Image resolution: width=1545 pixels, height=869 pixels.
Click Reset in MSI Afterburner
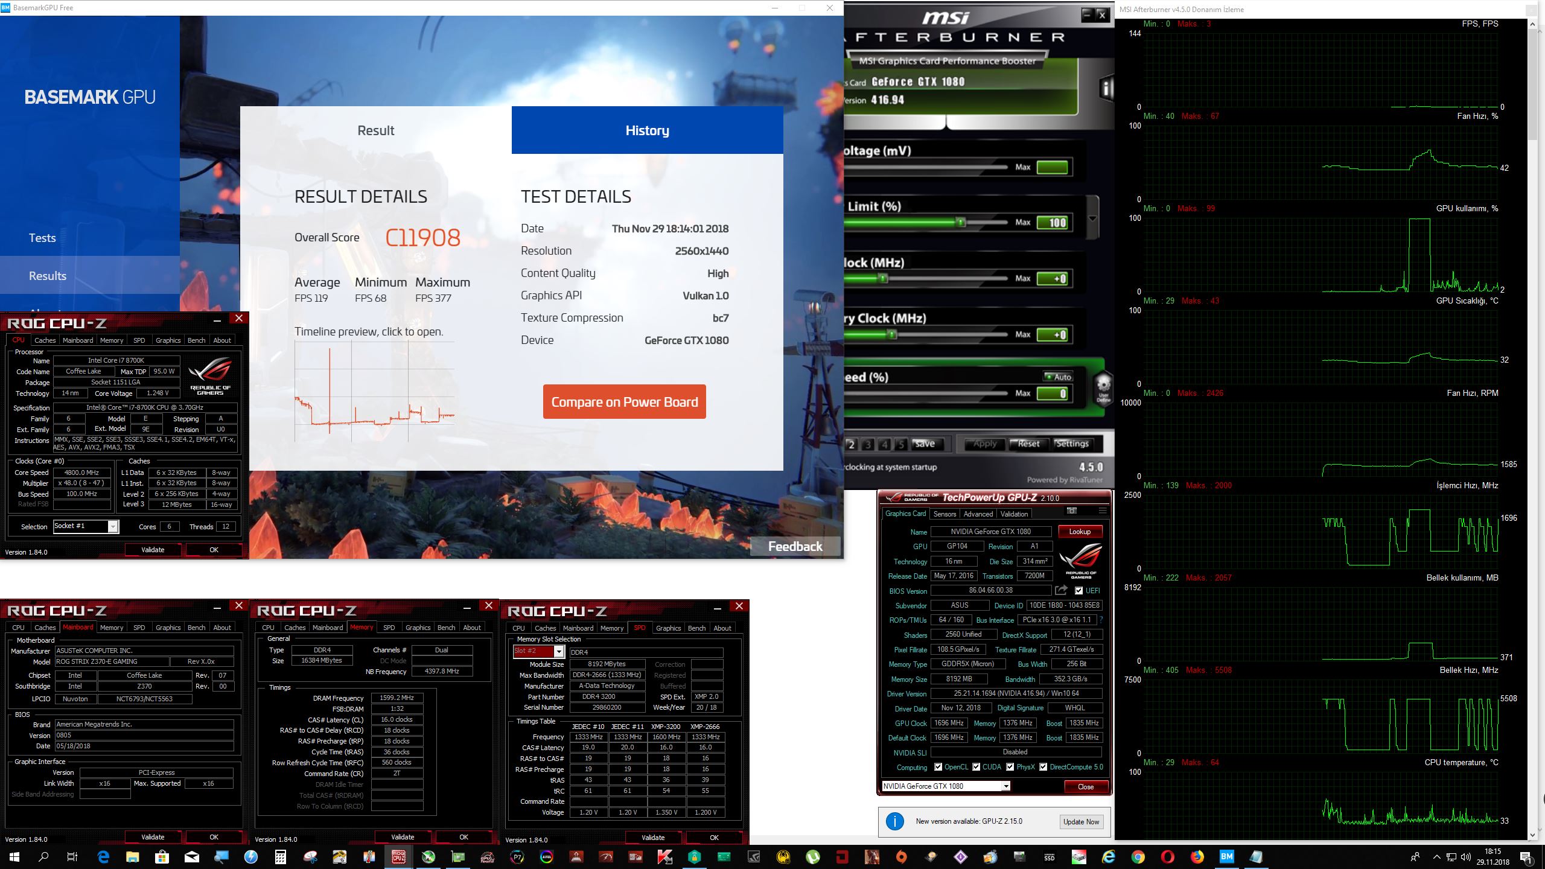click(1028, 444)
